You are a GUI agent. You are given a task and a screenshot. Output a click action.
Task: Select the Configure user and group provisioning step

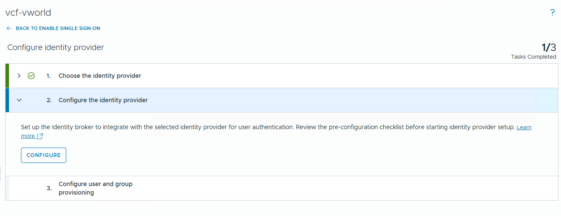[95, 188]
